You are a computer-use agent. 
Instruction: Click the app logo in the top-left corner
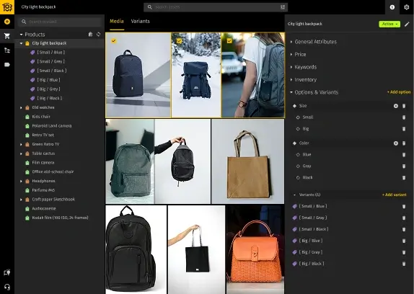coord(7,7)
